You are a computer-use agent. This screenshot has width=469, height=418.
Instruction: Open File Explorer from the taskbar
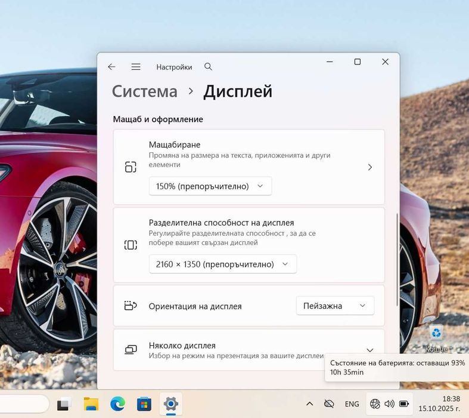(91, 404)
